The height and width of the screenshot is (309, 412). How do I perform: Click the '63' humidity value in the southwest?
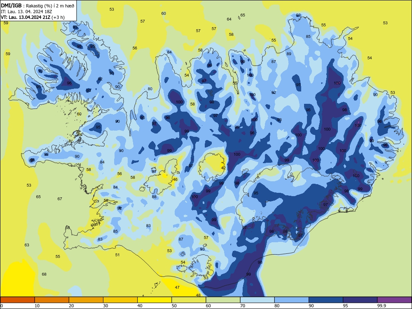(27, 245)
